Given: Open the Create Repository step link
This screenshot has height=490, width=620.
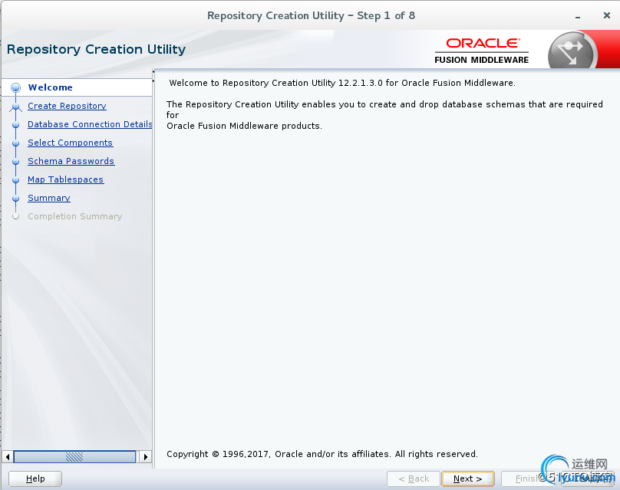Looking at the screenshot, I should click(x=67, y=106).
